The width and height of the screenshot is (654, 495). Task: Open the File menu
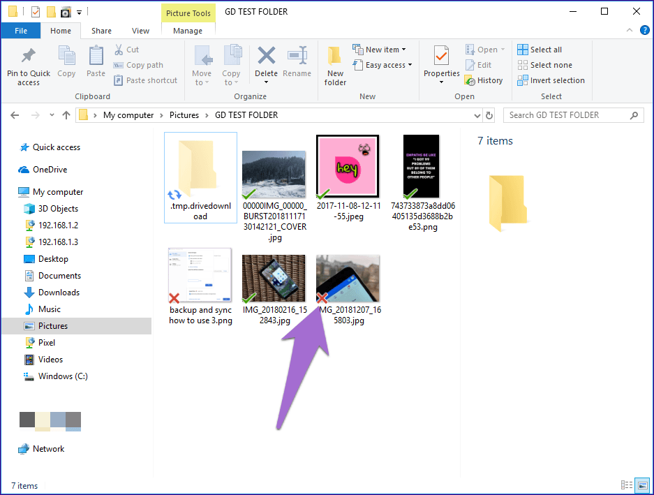(21, 31)
